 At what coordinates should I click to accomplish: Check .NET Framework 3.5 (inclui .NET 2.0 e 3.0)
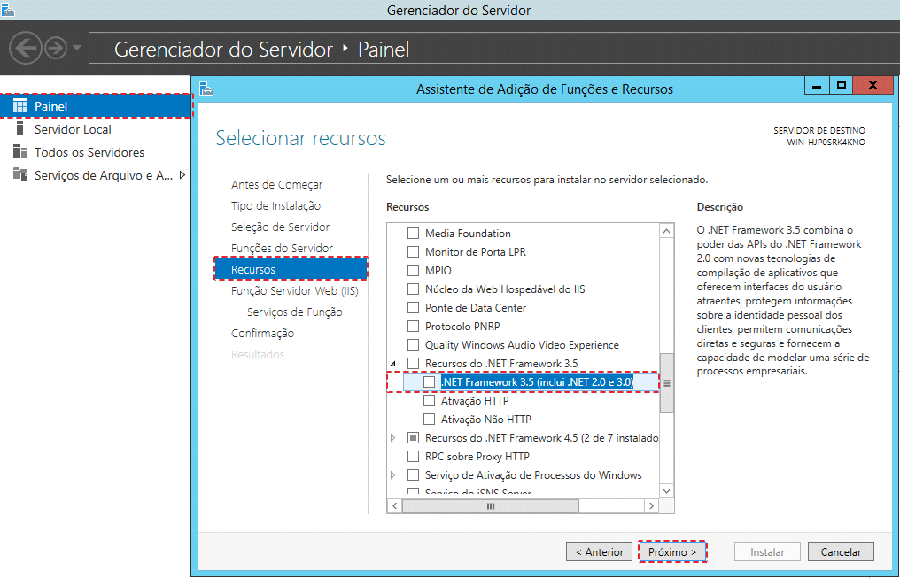pos(429,381)
